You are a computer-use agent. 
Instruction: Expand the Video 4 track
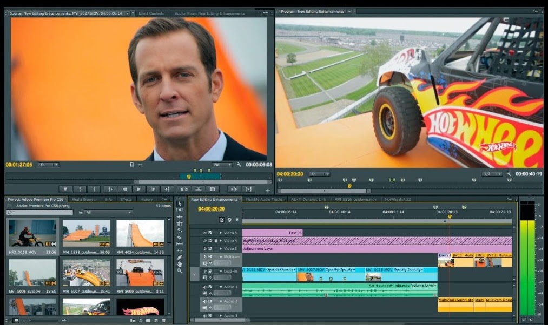[x=221, y=241]
